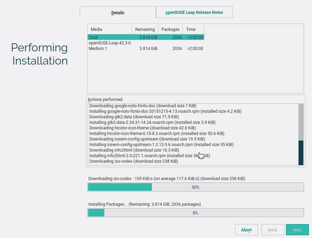Click the Next button
312x238 pixels.
[297, 230]
